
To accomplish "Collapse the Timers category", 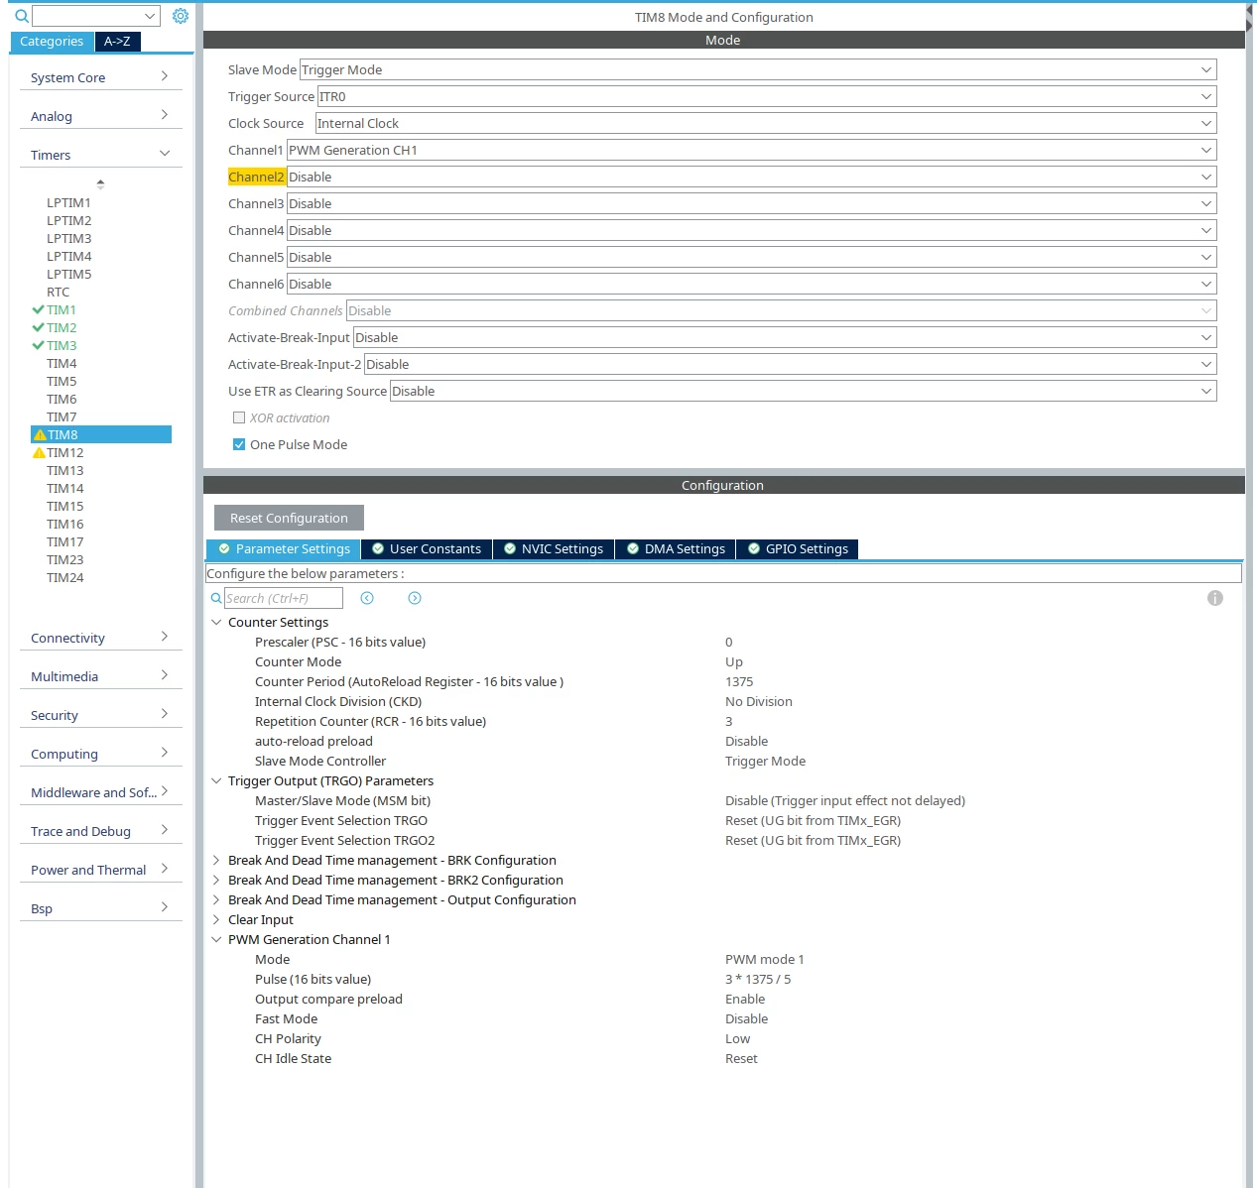I will 100,155.
